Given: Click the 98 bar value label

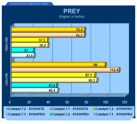Looking at the screenshot, I should pyautogui.click(x=95, y=65).
